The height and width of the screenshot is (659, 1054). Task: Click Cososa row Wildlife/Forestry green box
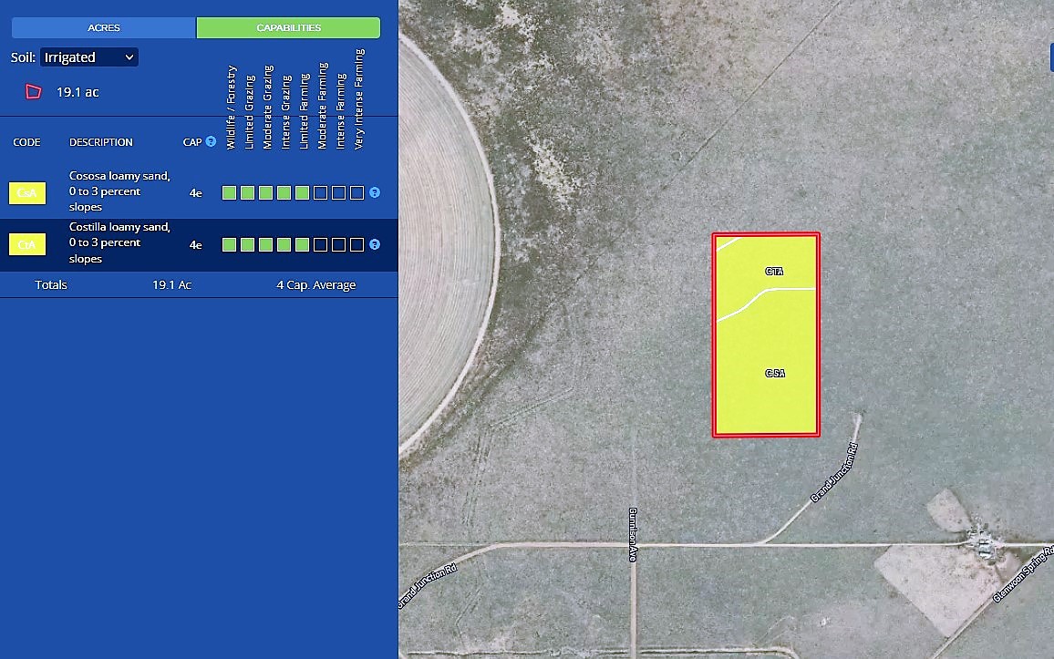pos(229,193)
